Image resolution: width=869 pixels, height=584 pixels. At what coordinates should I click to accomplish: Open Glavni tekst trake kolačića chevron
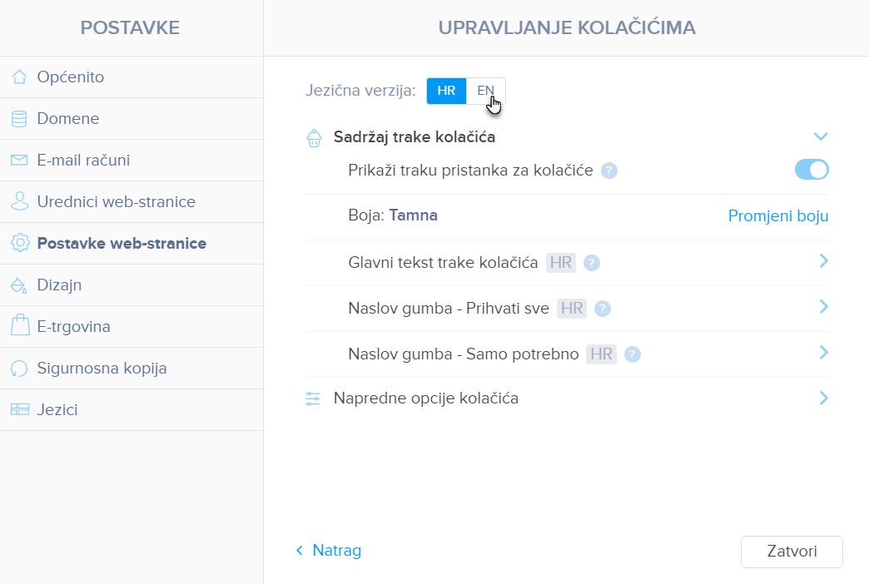click(x=823, y=261)
